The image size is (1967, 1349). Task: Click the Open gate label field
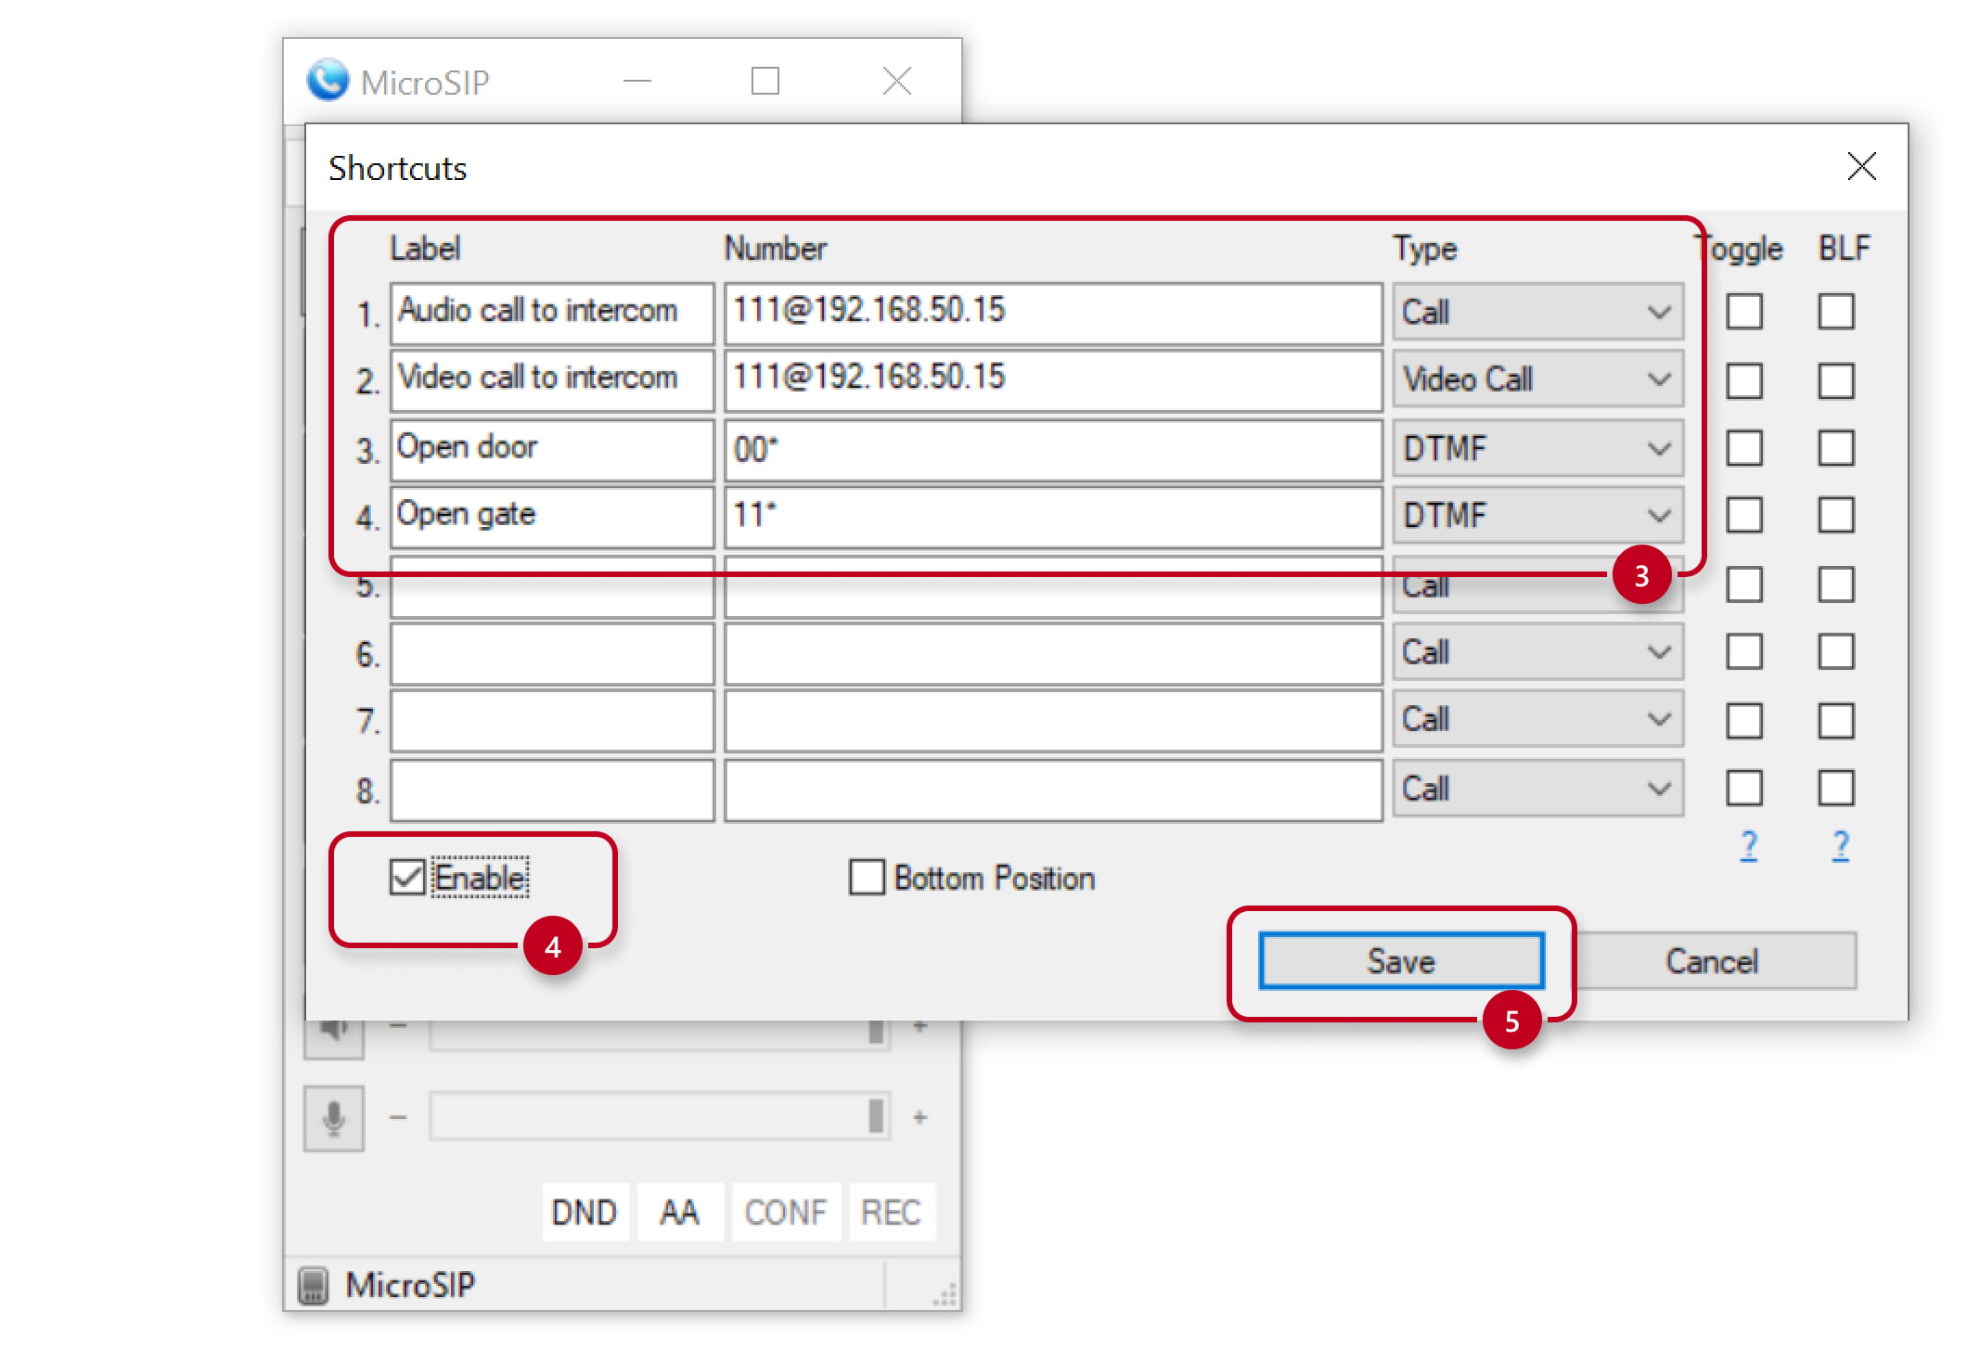pos(552,517)
